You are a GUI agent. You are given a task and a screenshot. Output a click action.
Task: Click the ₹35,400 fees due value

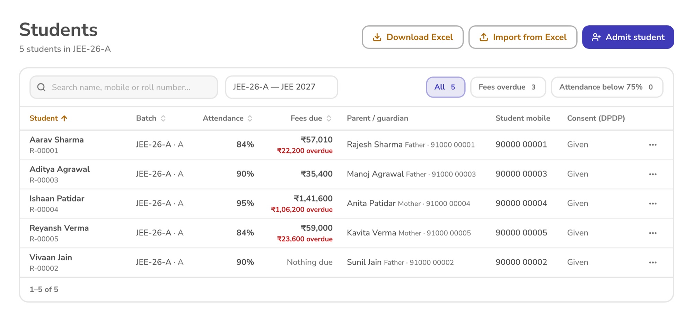click(316, 174)
